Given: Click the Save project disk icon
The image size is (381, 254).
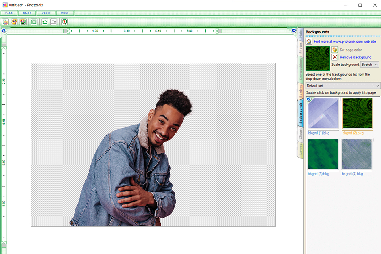Looking at the screenshot, I should (x=23, y=22).
